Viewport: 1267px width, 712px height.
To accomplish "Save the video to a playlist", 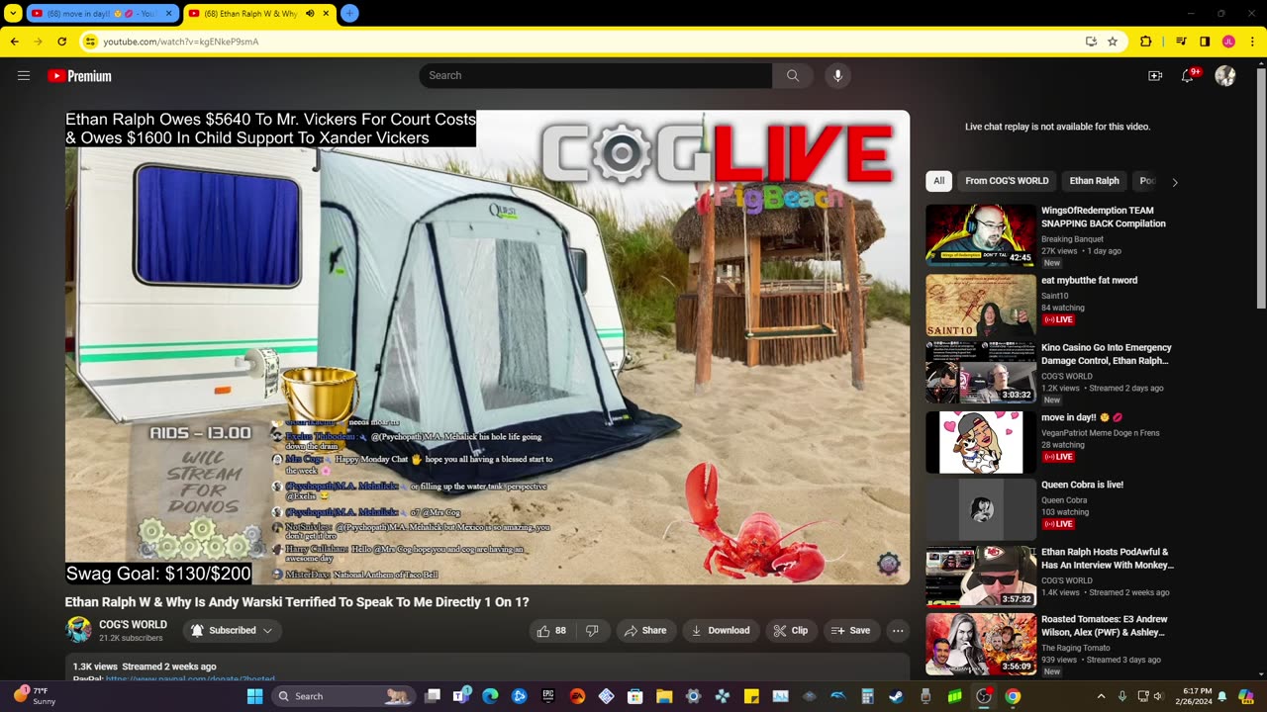I will pyautogui.click(x=851, y=631).
